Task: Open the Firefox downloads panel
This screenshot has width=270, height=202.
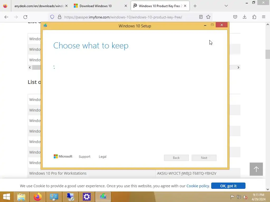Action: (x=244, y=17)
